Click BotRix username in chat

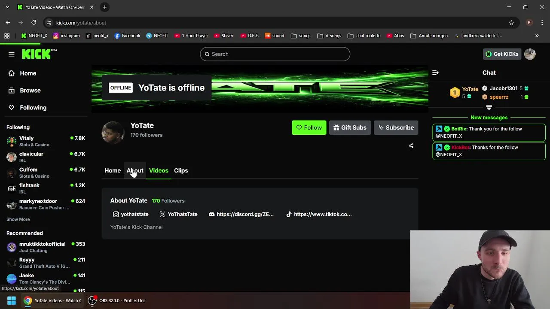(x=459, y=129)
